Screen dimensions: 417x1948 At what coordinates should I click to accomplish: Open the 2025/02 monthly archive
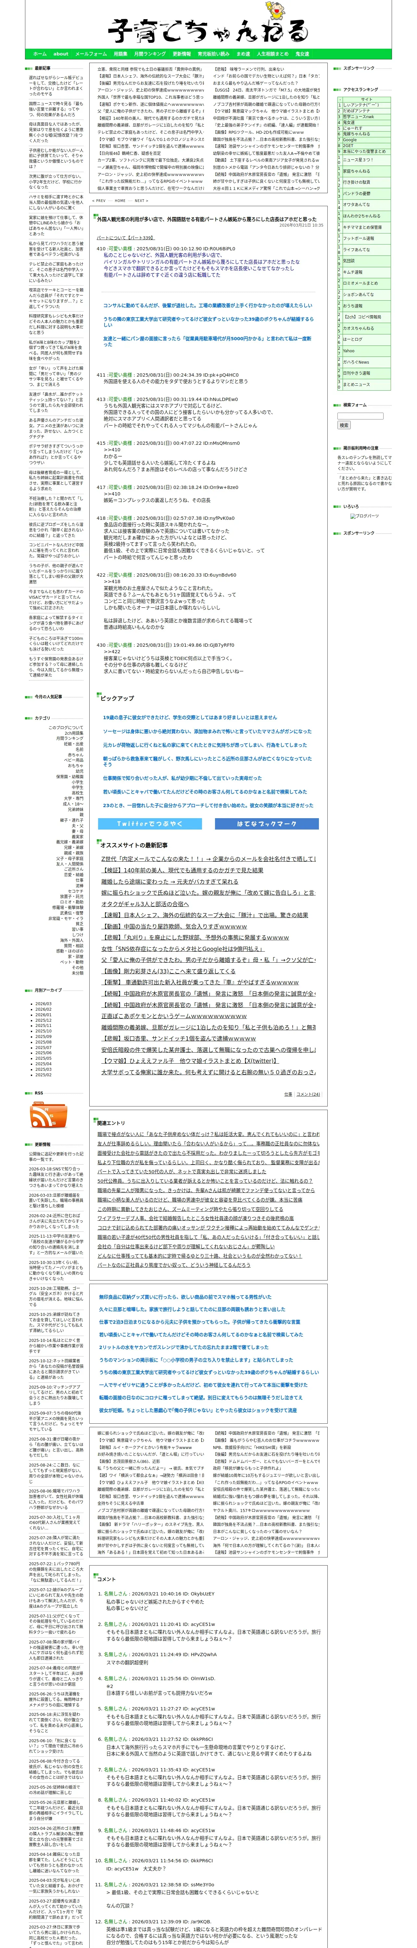[43, 1075]
